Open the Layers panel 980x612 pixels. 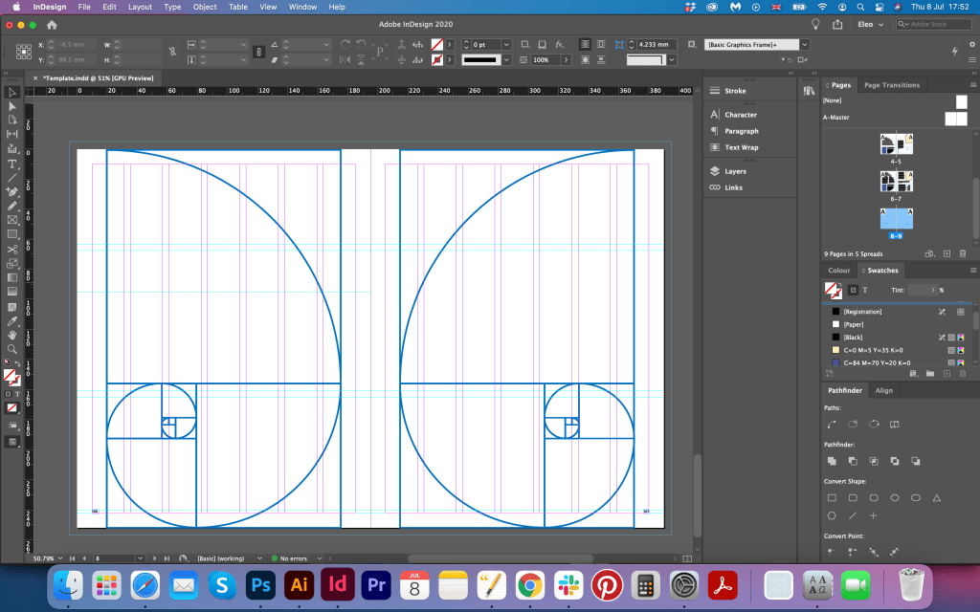[735, 171]
